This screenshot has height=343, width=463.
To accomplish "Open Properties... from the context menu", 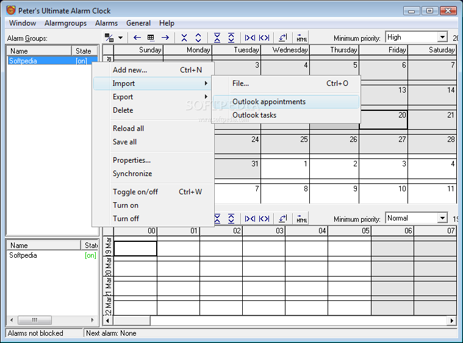I will tap(154, 160).
